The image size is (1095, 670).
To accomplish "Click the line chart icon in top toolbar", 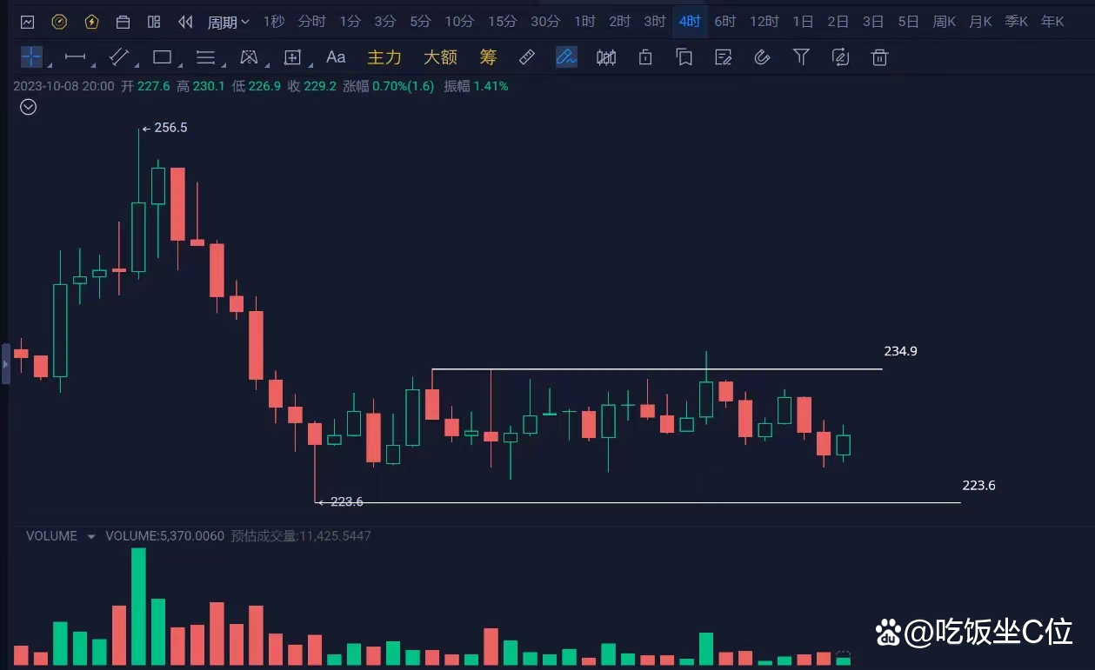I will 27,22.
